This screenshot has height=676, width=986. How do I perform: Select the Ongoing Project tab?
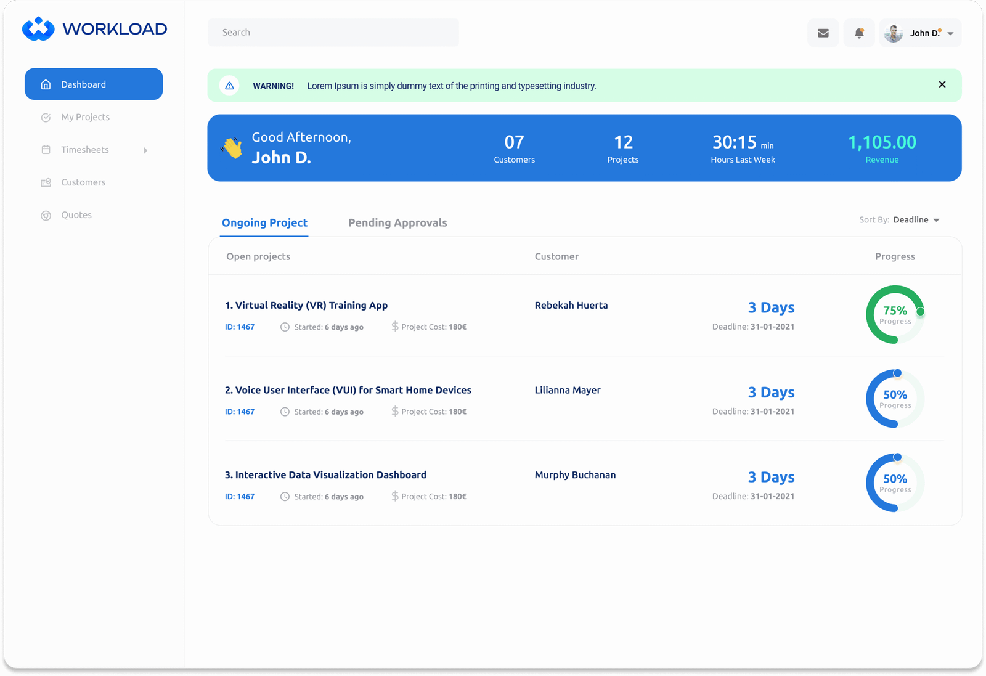264,223
